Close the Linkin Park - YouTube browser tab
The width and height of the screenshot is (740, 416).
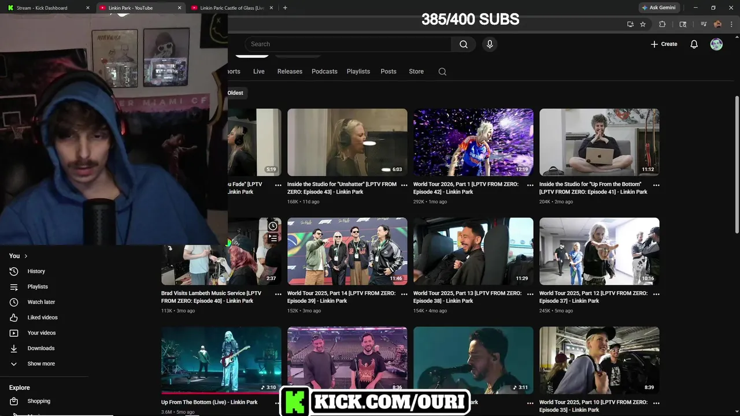179,8
